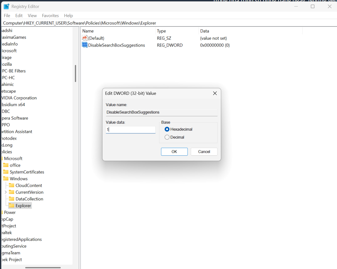Select the (Default) value row name
Image resolution: width=337 pixels, height=269 pixels.
click(96, 38)
